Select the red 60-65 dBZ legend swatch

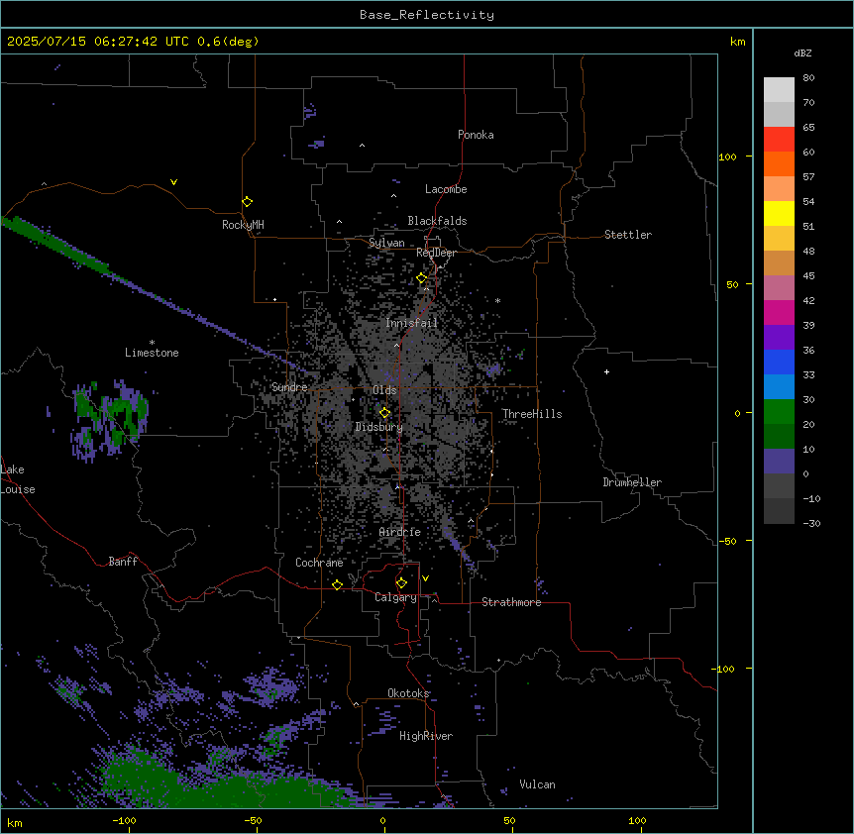[x=779, y=140]
